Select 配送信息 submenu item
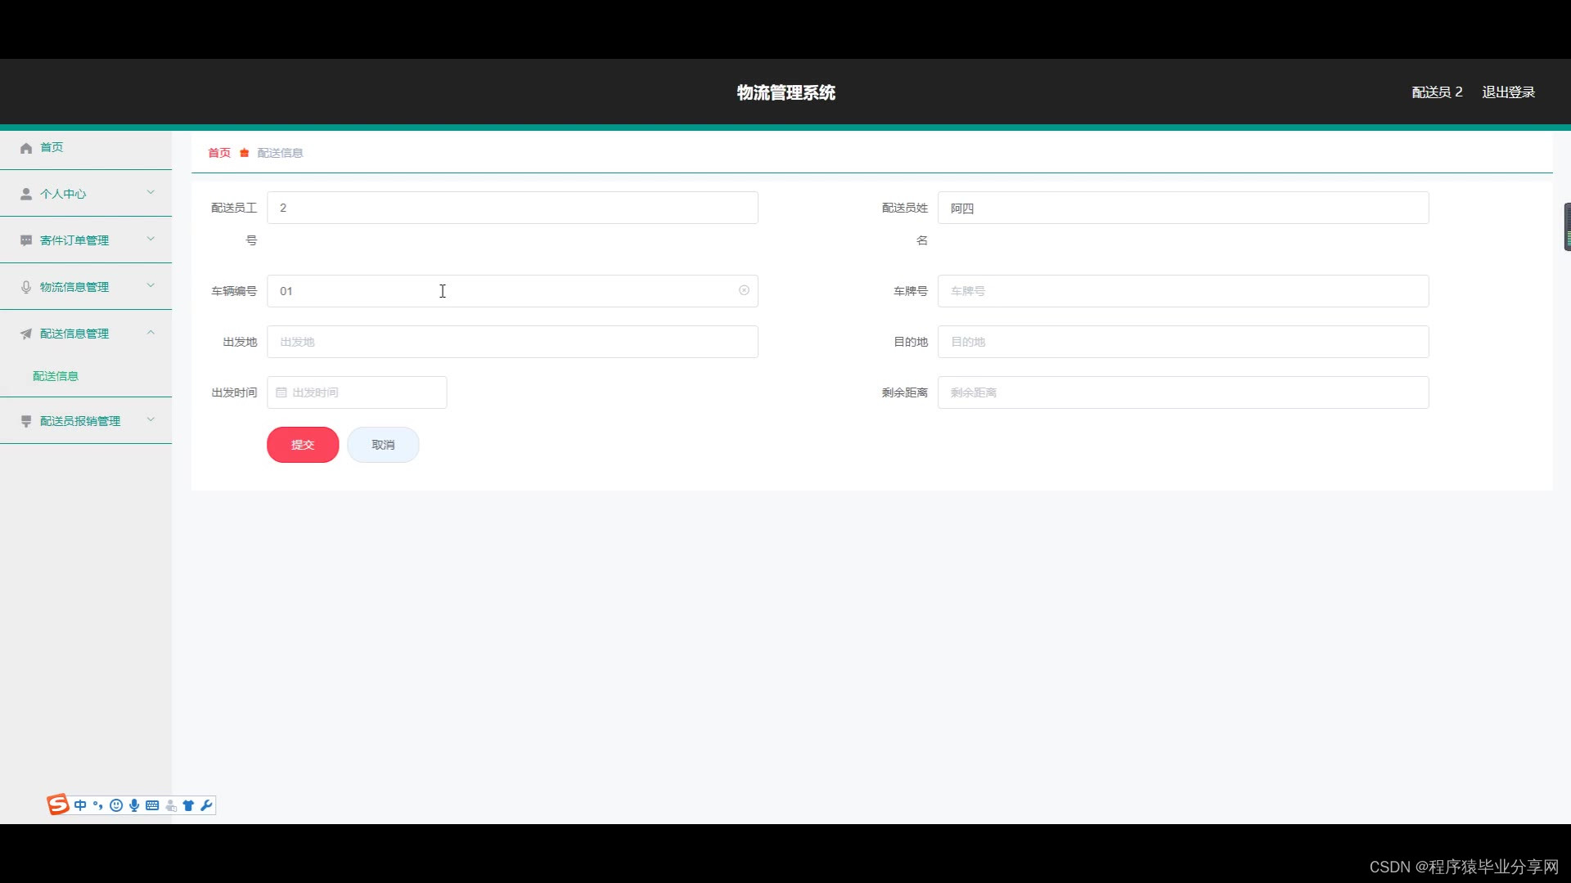Screen dimensions: 1571x883 click(x=56, y=376)
